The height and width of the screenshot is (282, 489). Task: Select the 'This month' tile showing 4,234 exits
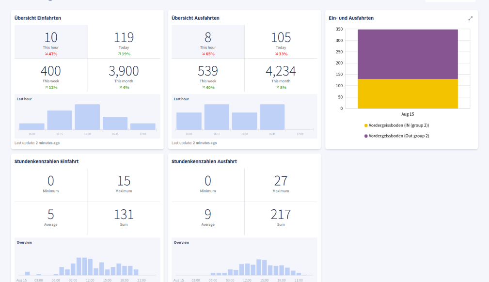[x=281, y=76]
